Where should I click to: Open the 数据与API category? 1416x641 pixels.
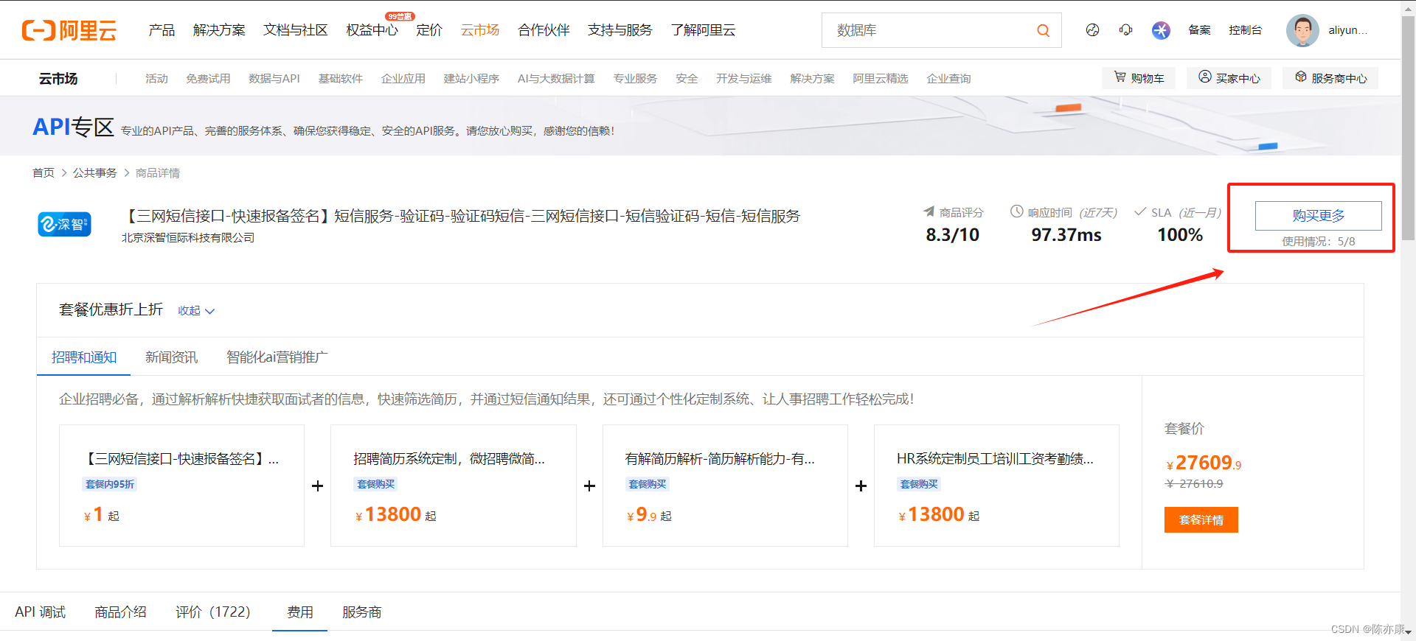tap(274, 78)
